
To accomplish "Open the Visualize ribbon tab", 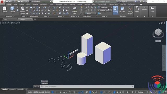I will (x=35, y=4).
